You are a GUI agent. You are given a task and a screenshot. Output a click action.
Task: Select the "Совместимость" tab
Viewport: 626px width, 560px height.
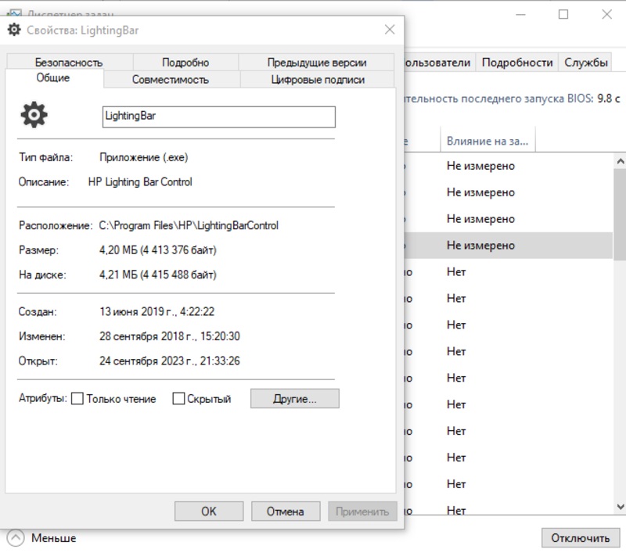tap(170, 79)
